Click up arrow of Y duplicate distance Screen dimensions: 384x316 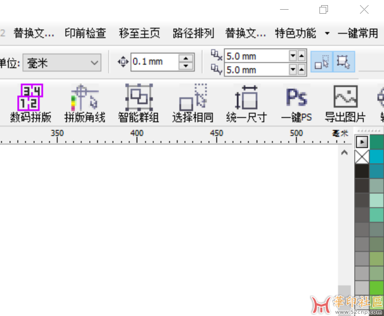tap(302, 70)
